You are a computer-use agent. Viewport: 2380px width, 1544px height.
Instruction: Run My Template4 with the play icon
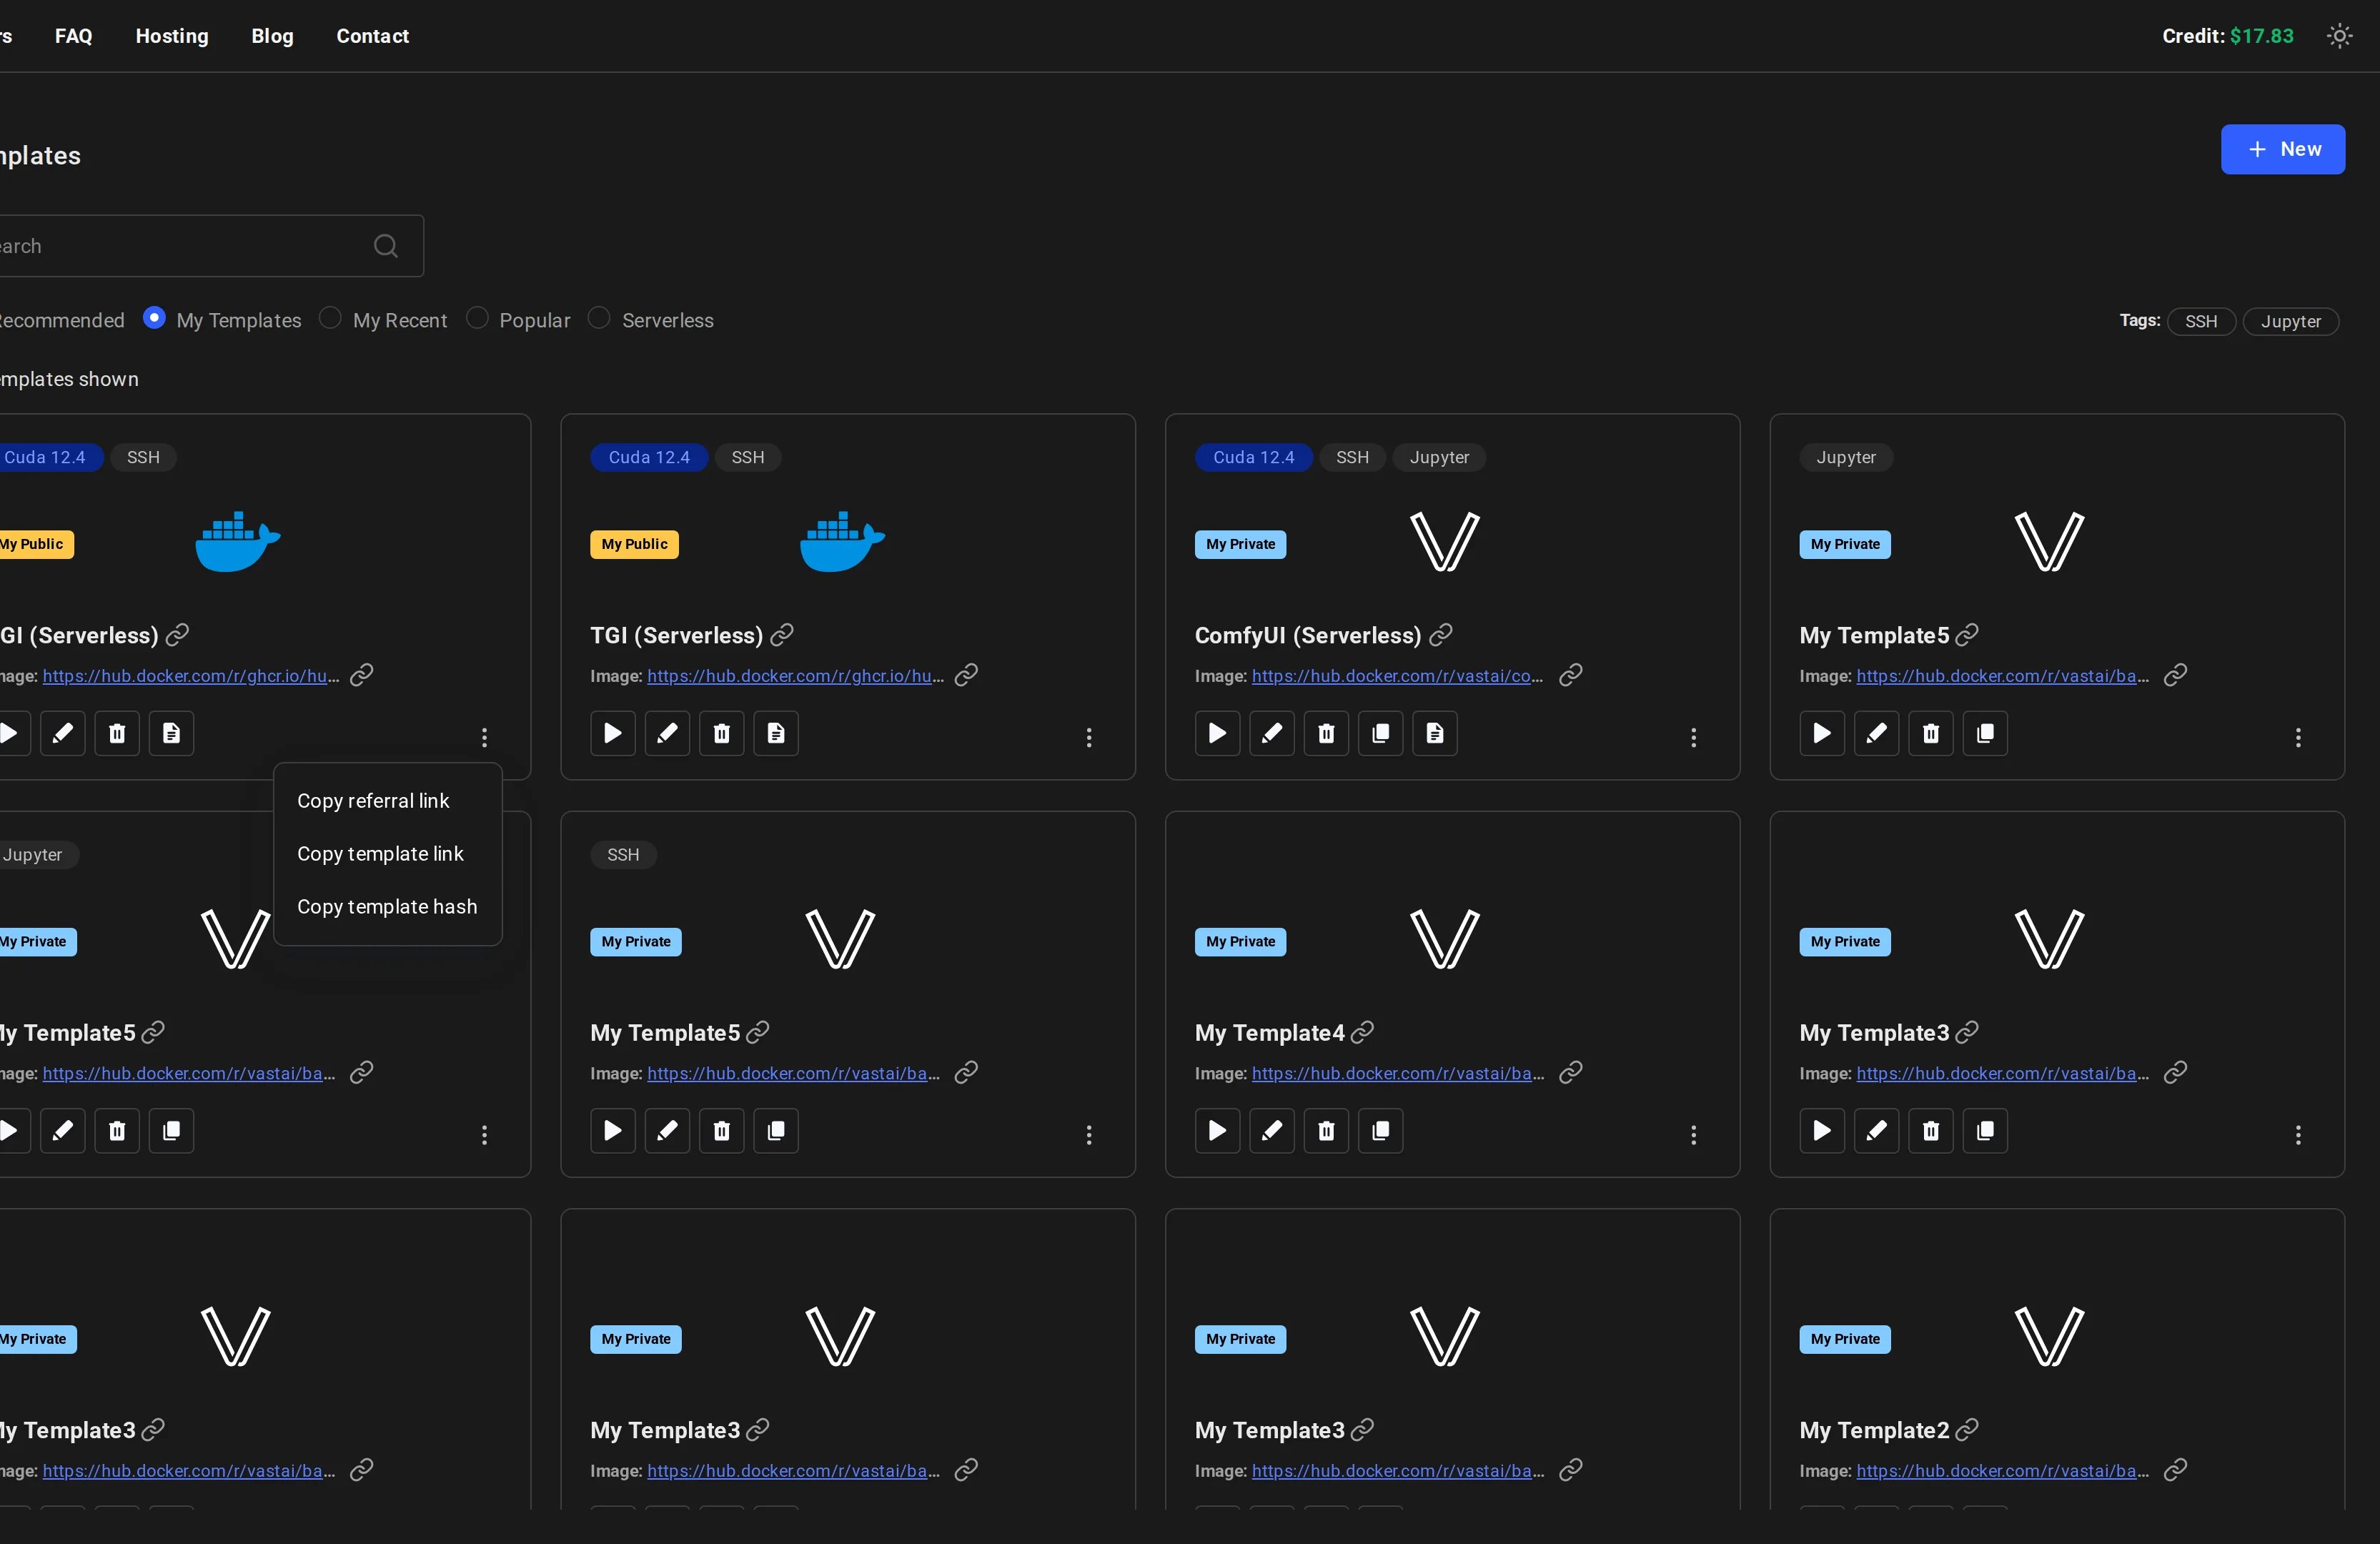(x=1217, y=1130)
